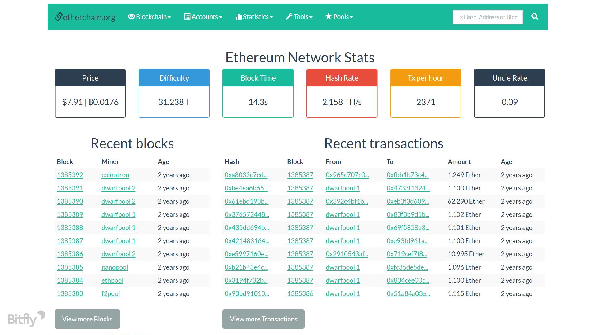596x335 pixels.
Task: Open transaction 0x93bd91013...
Action: (247, 293)
